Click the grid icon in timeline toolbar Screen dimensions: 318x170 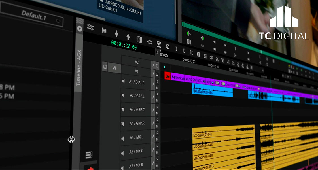click(205, 56)
